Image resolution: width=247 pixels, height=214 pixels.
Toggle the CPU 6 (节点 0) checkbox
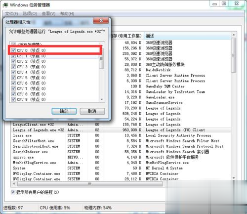tap(13, 83)
